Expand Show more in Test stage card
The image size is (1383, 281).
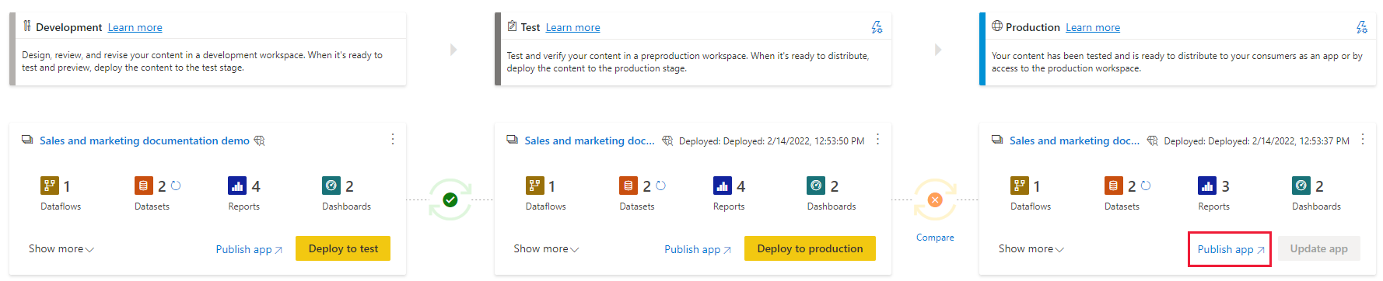click(546, 249)
